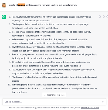This screenshot has height=110, width=108.
Task: Focus the Send a message input field
Action: pos(54,102)
